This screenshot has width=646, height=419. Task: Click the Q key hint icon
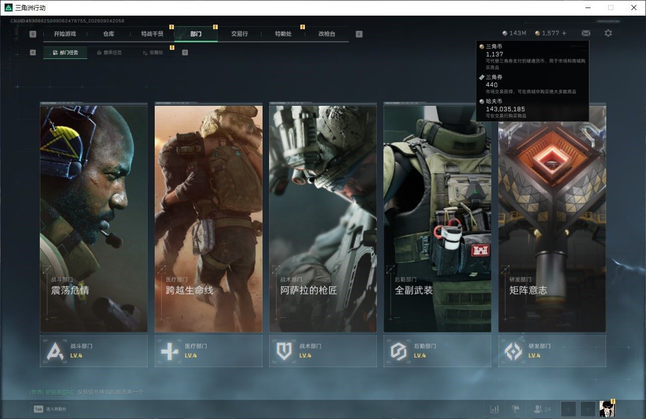(33, 34)
